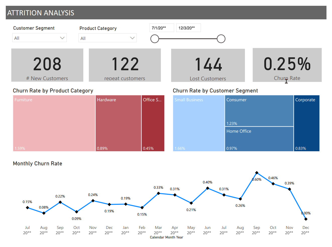332x247 pixels.
Task: Select the end date field showing 12/3/20**
Action: click(x=188, y=28)
